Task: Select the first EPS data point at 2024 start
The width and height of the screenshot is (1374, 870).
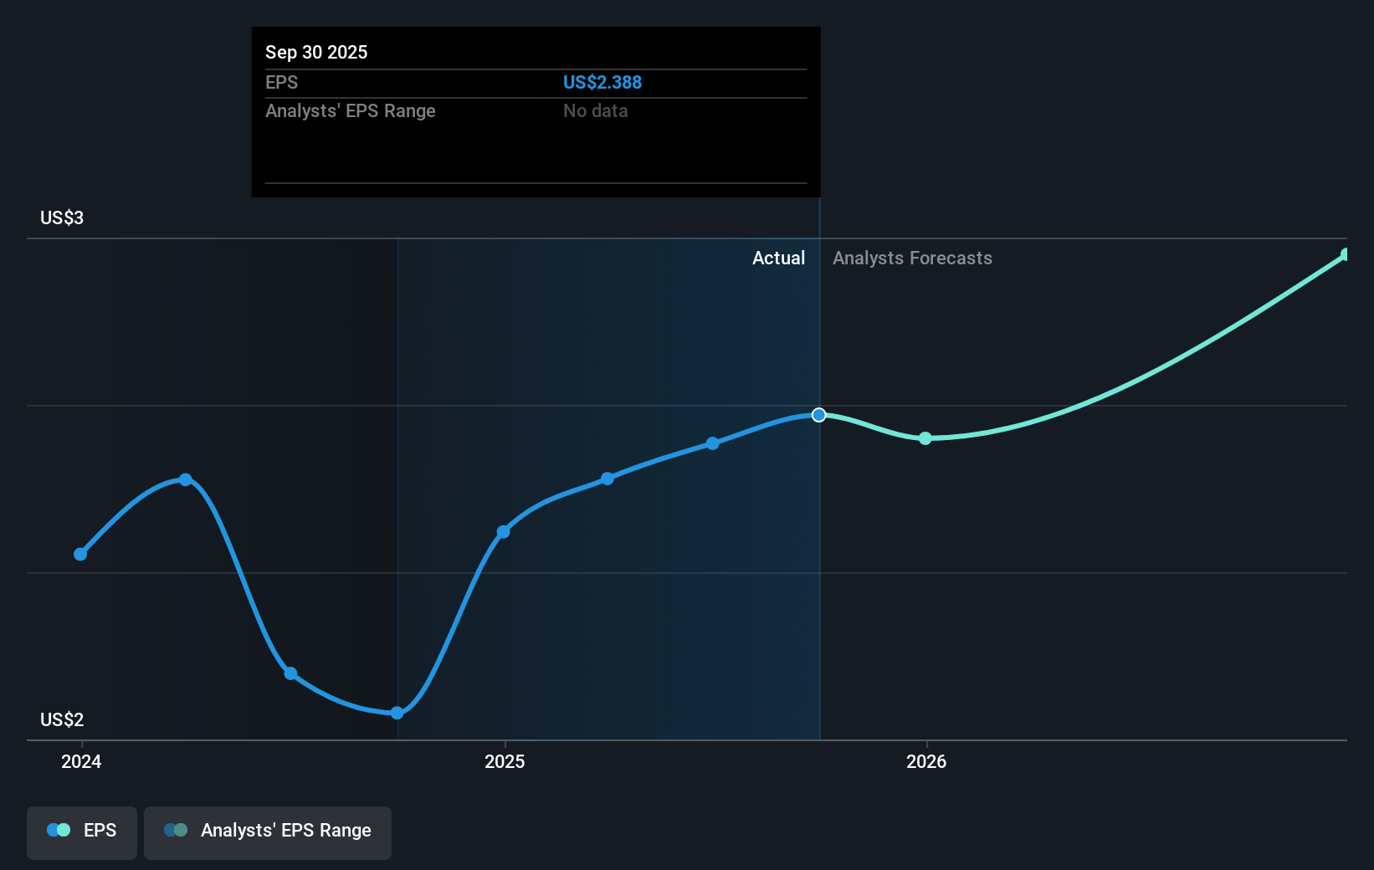Action: [80, 554]
